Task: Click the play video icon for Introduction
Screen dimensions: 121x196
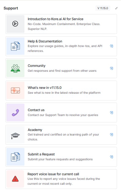Action: pyautogui.click(x=15, y=24)
